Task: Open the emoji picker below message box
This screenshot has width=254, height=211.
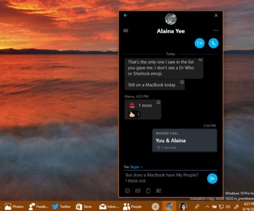Action: point(127,191)
